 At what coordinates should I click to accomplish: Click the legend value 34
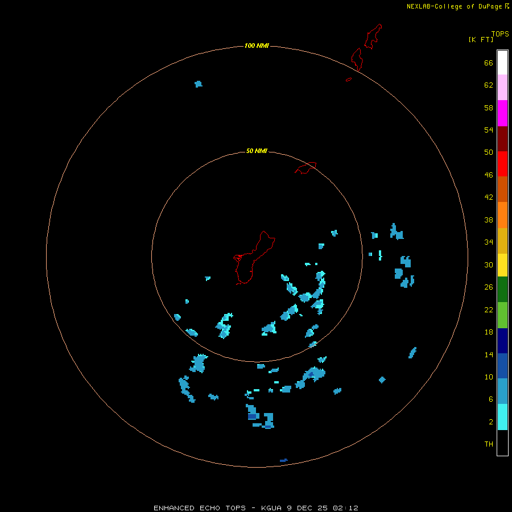coord(489,242)
